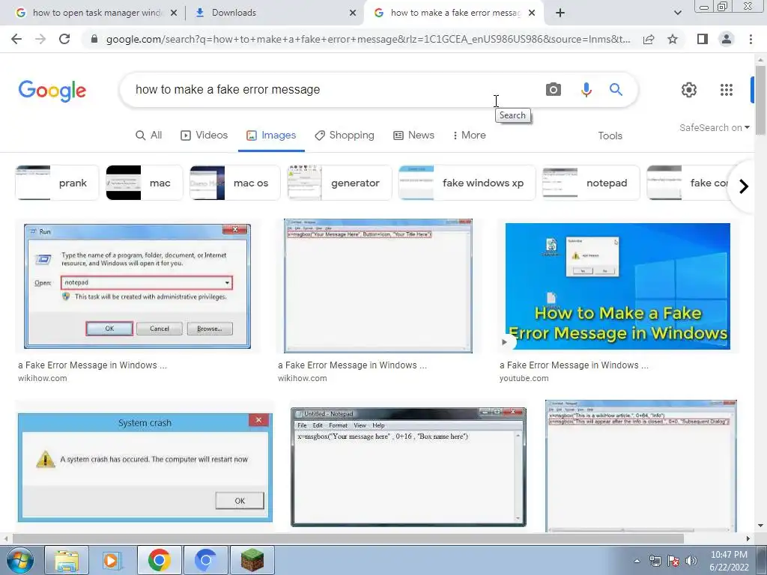Click the volume speaker tray icon
767x575 pixels.
[691, 561]
